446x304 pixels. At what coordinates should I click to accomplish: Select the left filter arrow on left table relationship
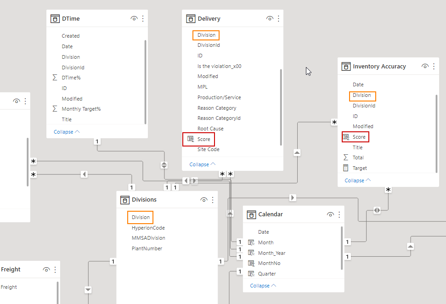[84, 174]
